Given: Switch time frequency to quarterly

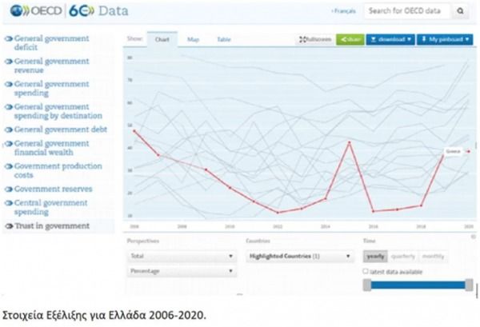Looking at the screenshot, I should (x=402, y=257).
